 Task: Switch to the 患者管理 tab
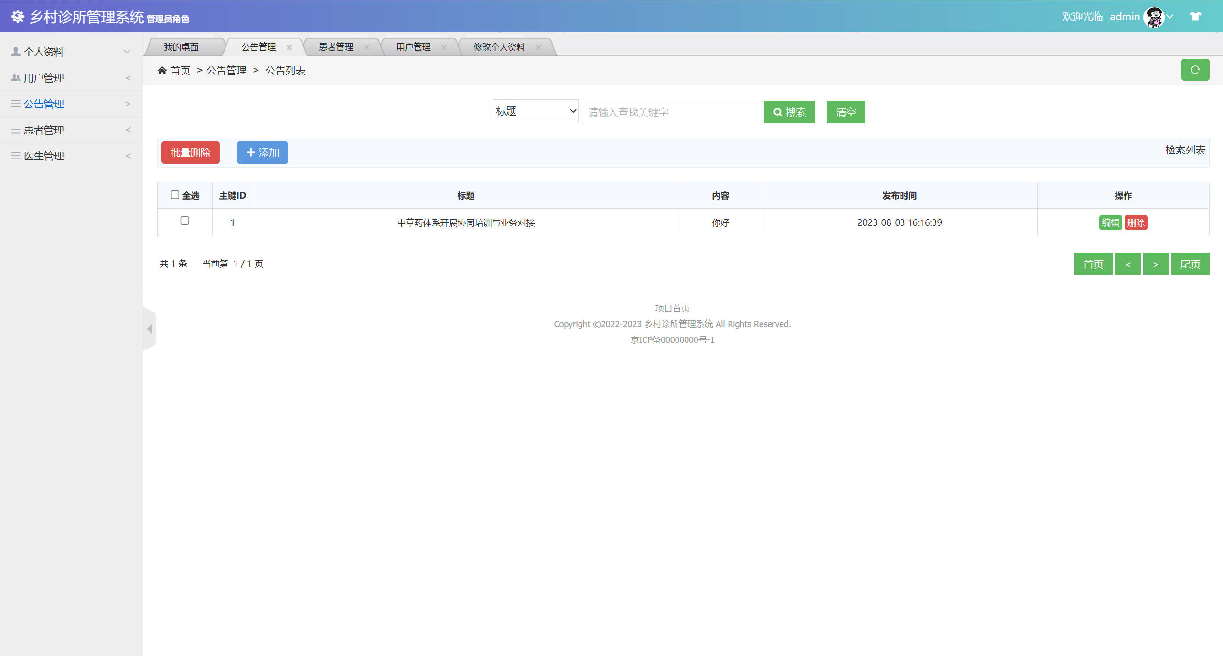[x=335, y=46]
